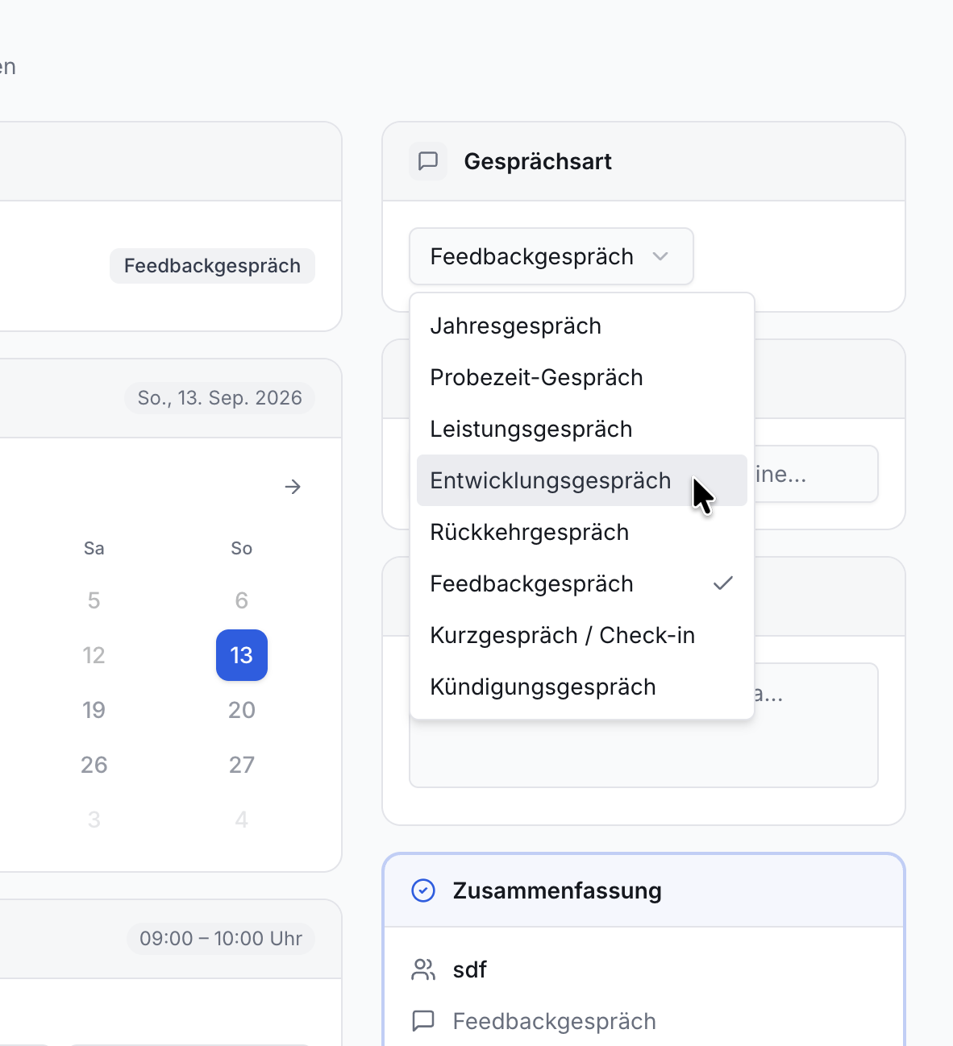Click the chat icon beside Feedbackgespräch summary
This screenshot has width=953, height=1046.
tap(423, 1021)
